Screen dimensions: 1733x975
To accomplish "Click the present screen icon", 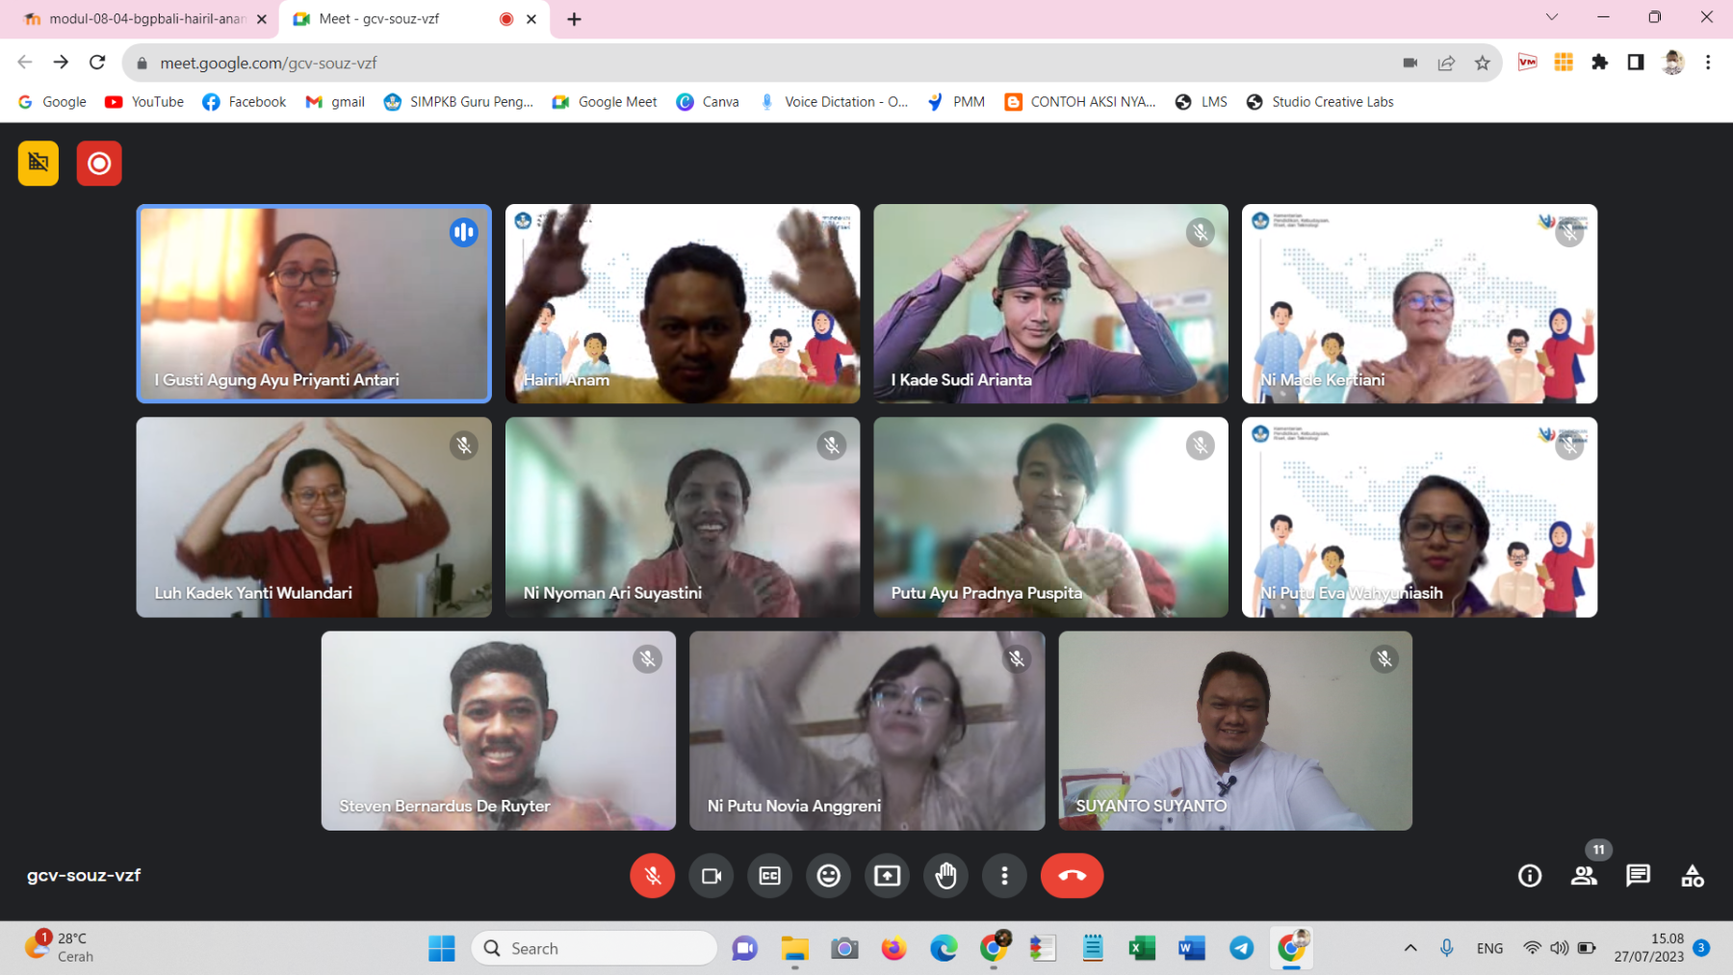I will click(887, 876).
